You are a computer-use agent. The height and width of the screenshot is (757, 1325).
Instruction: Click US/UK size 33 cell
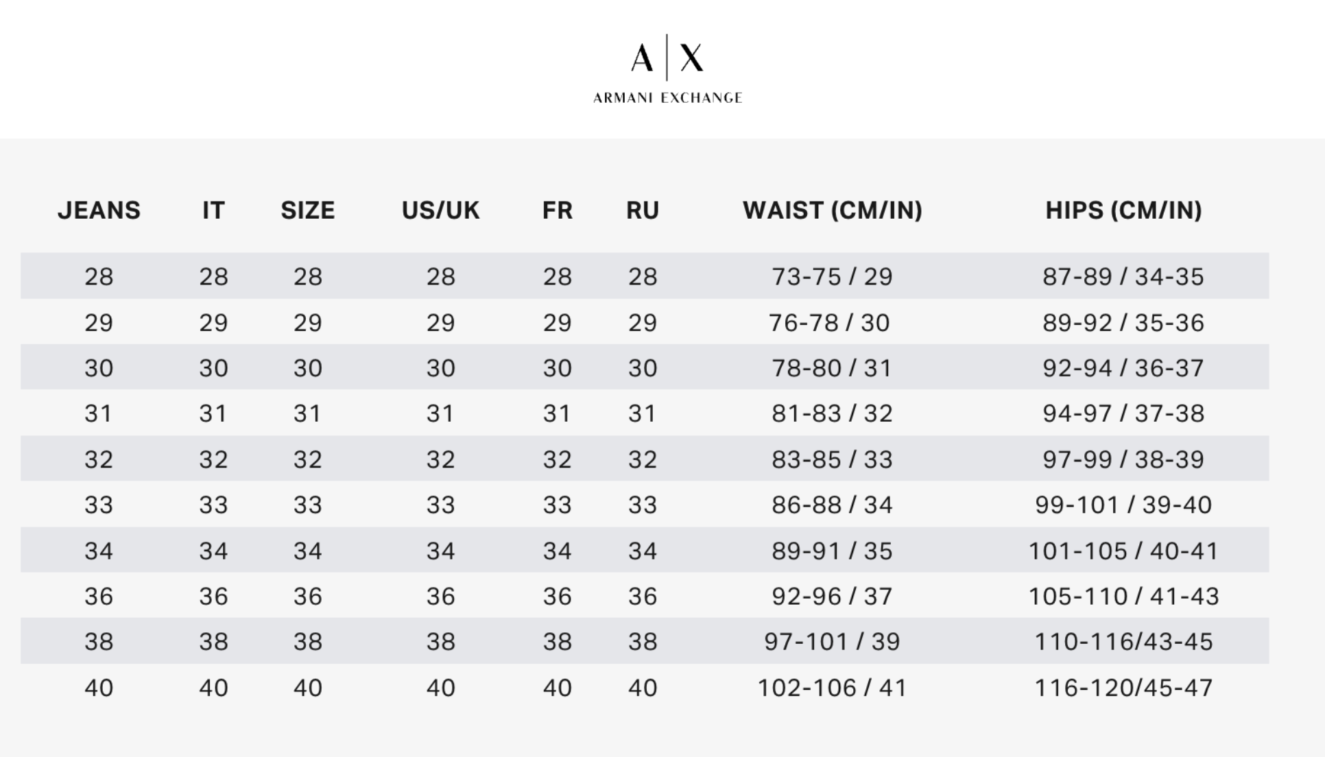point(440,505)
